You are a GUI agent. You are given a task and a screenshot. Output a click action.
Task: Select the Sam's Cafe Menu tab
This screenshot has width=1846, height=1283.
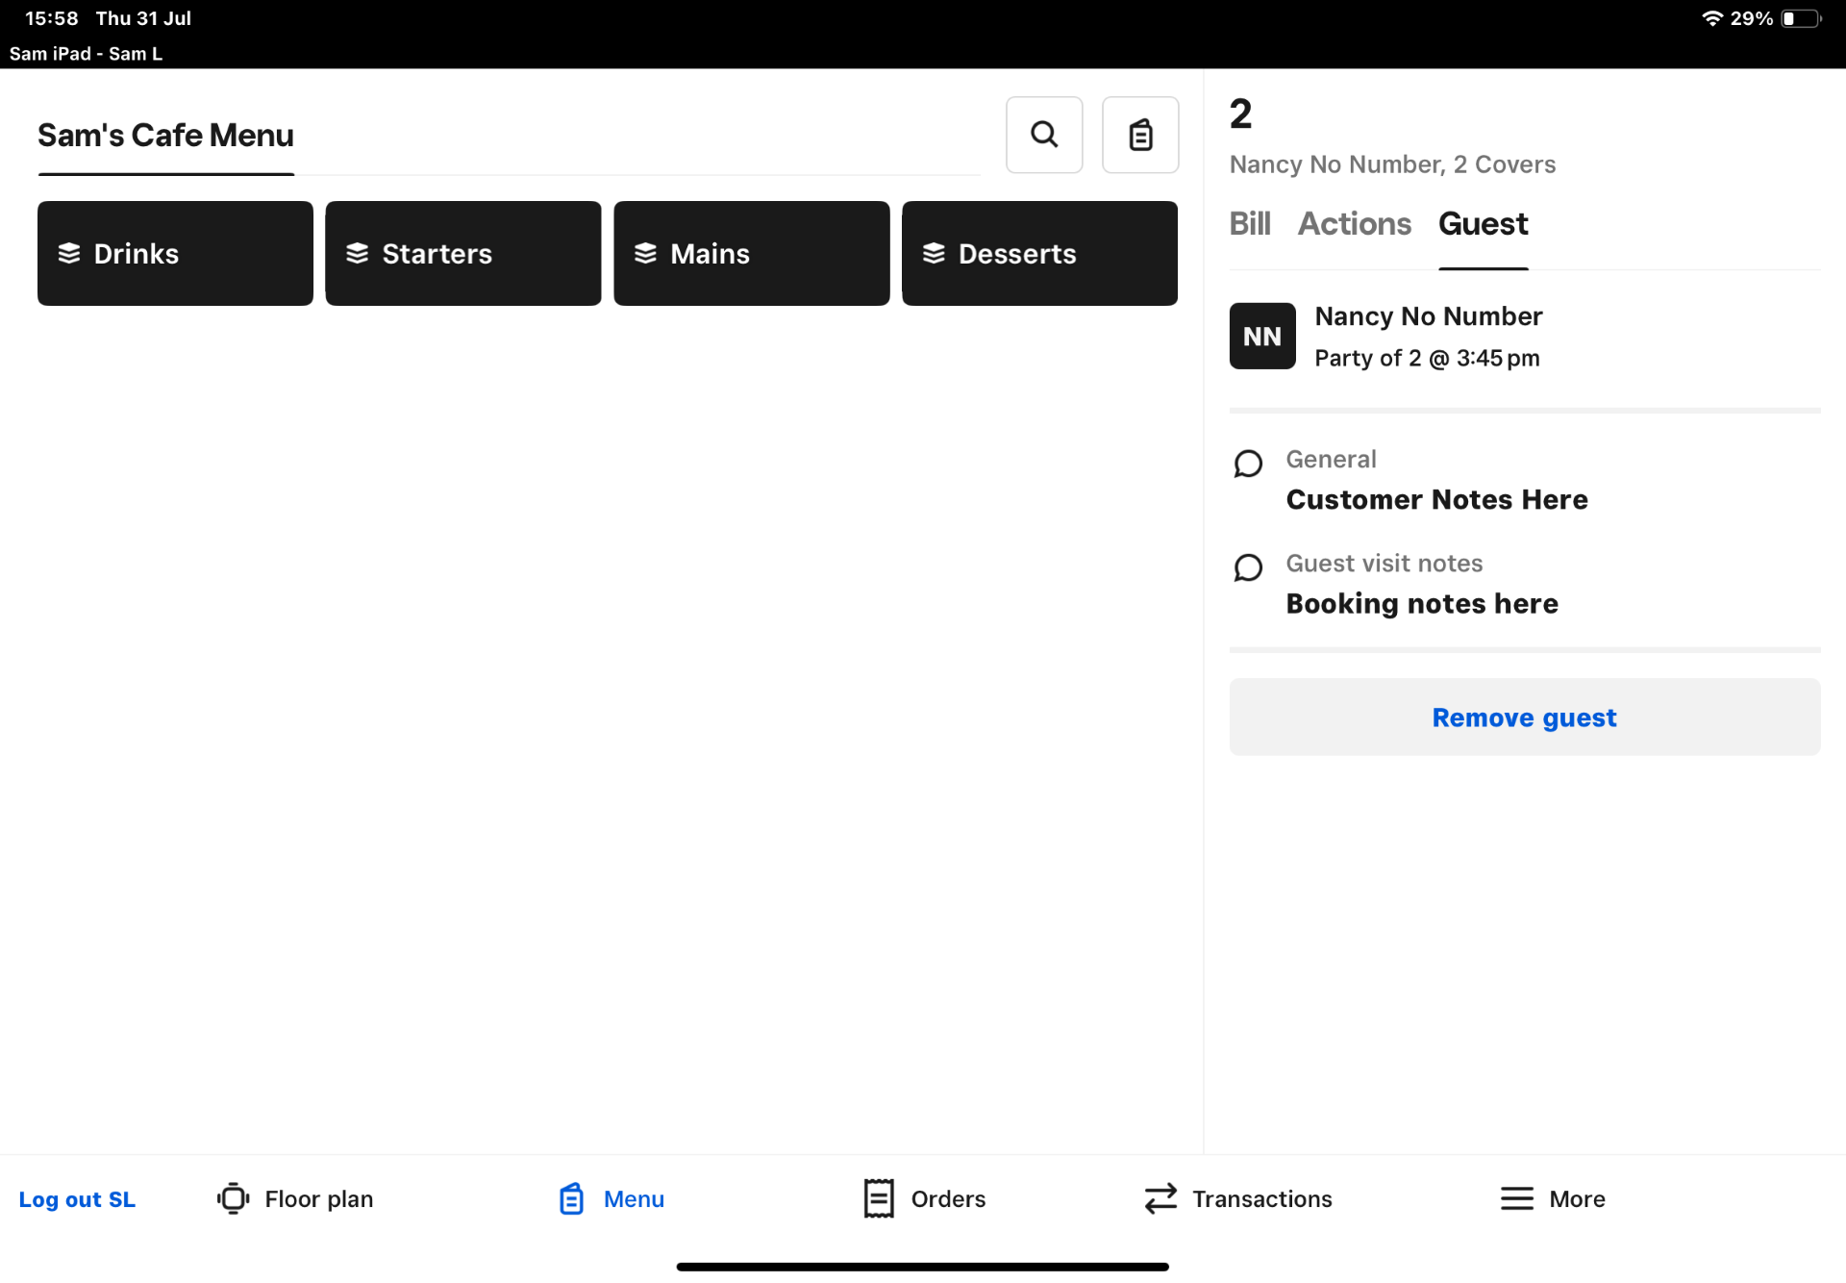tap(165, 136)
